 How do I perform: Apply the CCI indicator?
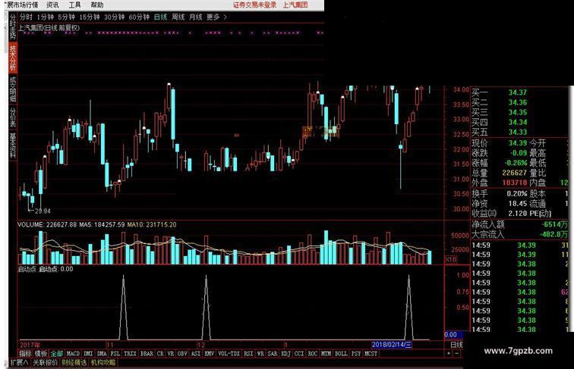click(299, 354)
